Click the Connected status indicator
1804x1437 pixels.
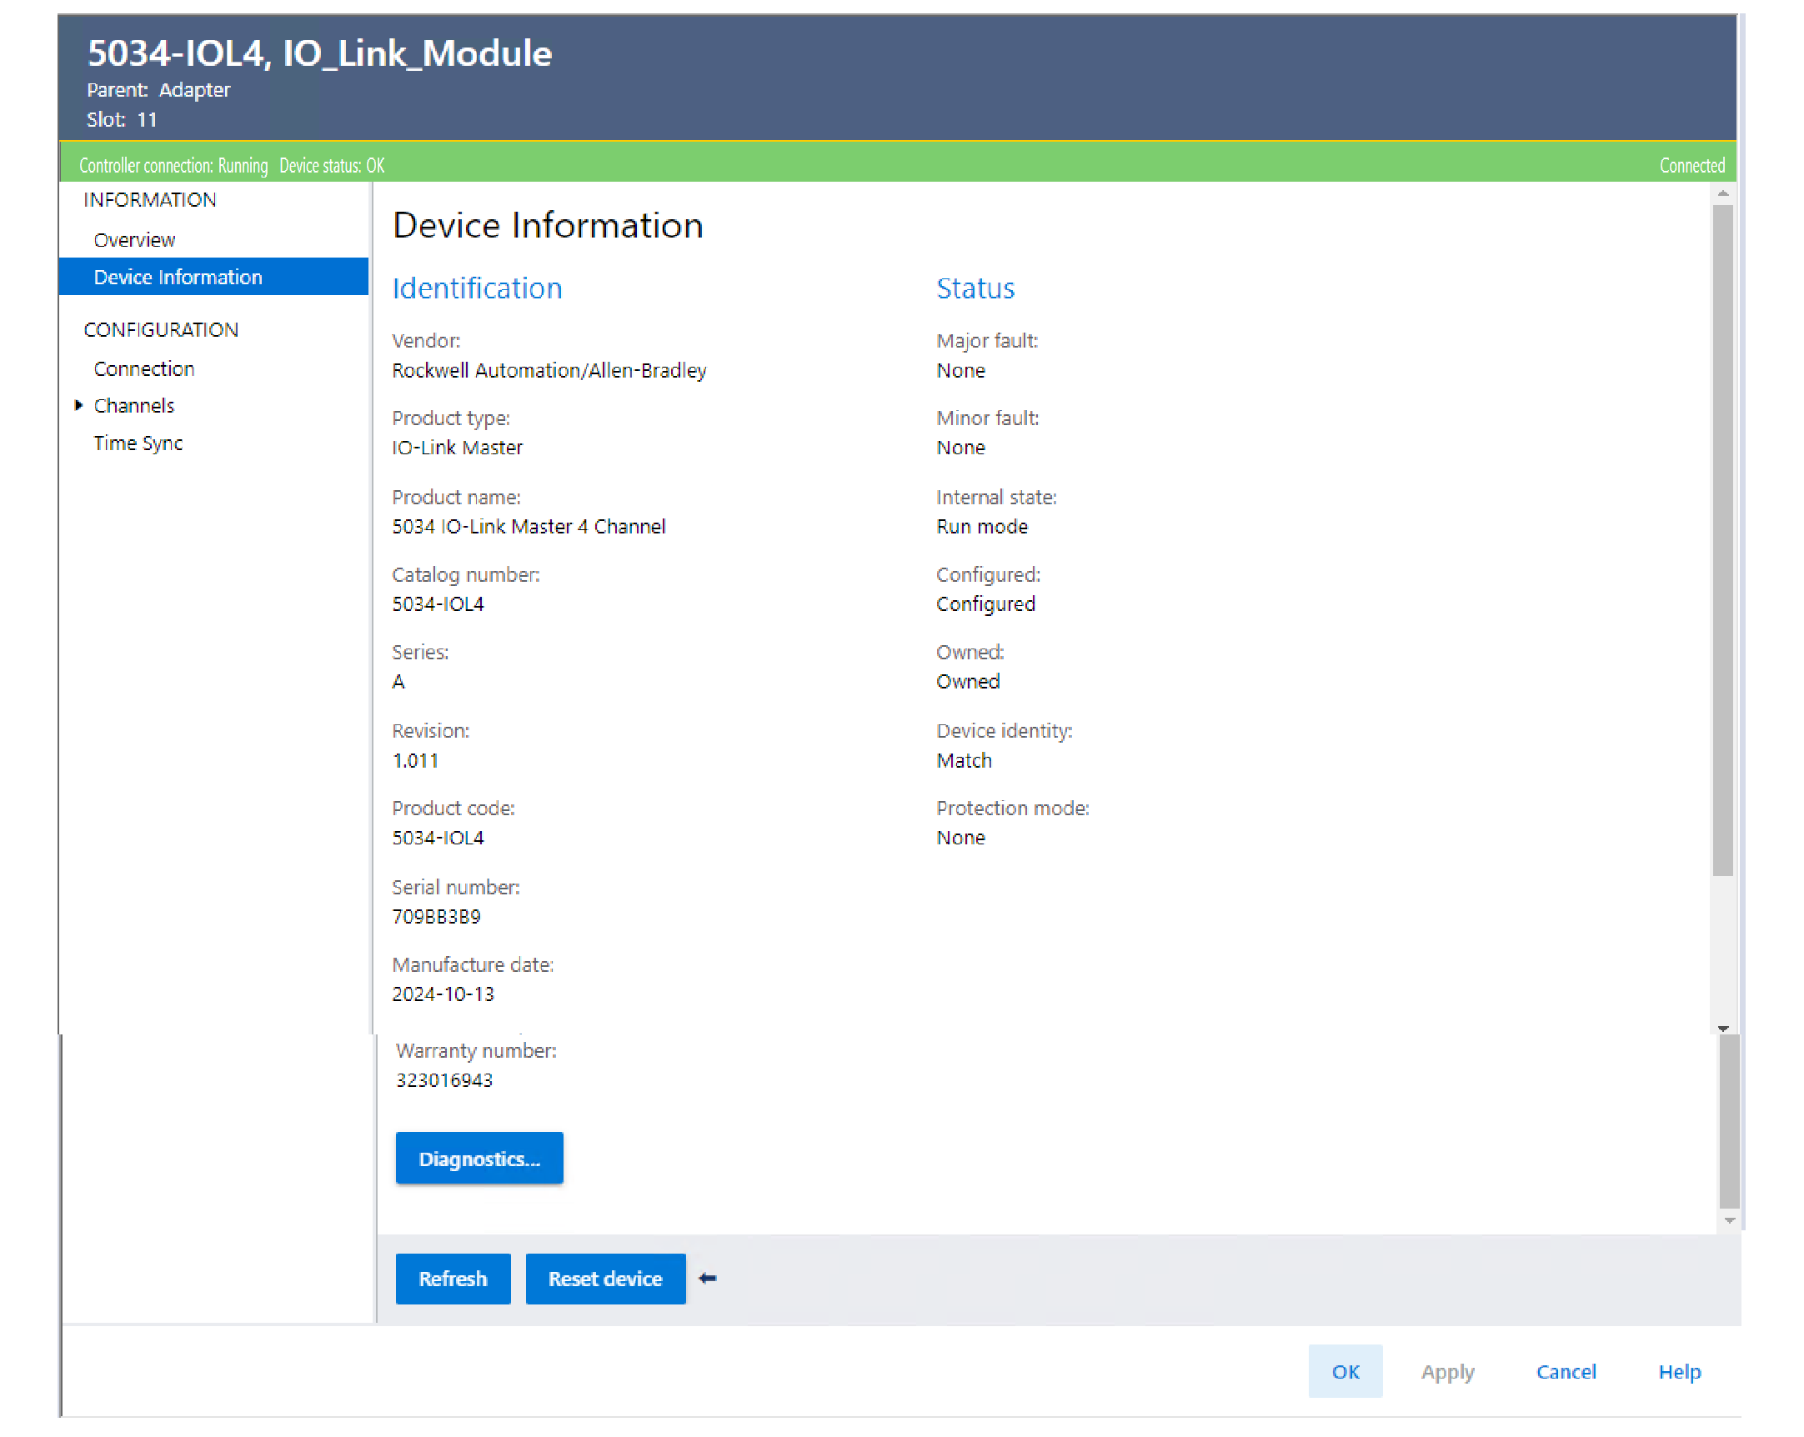pos(1692,166)
